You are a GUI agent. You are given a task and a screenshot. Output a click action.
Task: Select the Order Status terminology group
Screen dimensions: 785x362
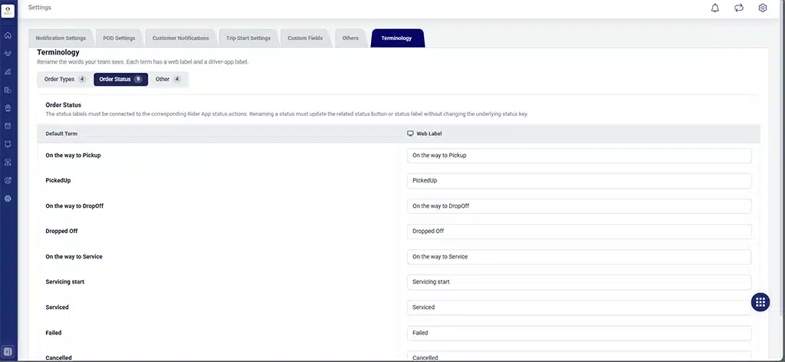pyautogui.click(x=120, y=79)
